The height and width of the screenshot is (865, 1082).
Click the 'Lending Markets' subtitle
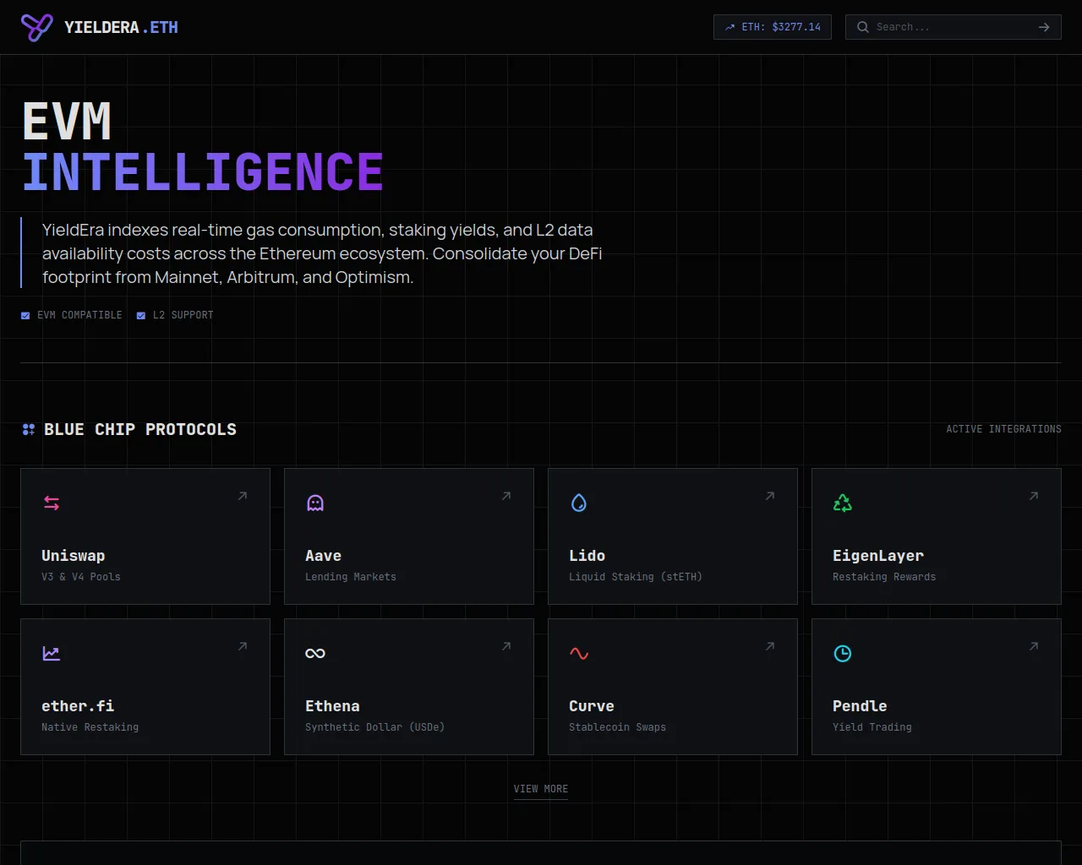(351, 577)
